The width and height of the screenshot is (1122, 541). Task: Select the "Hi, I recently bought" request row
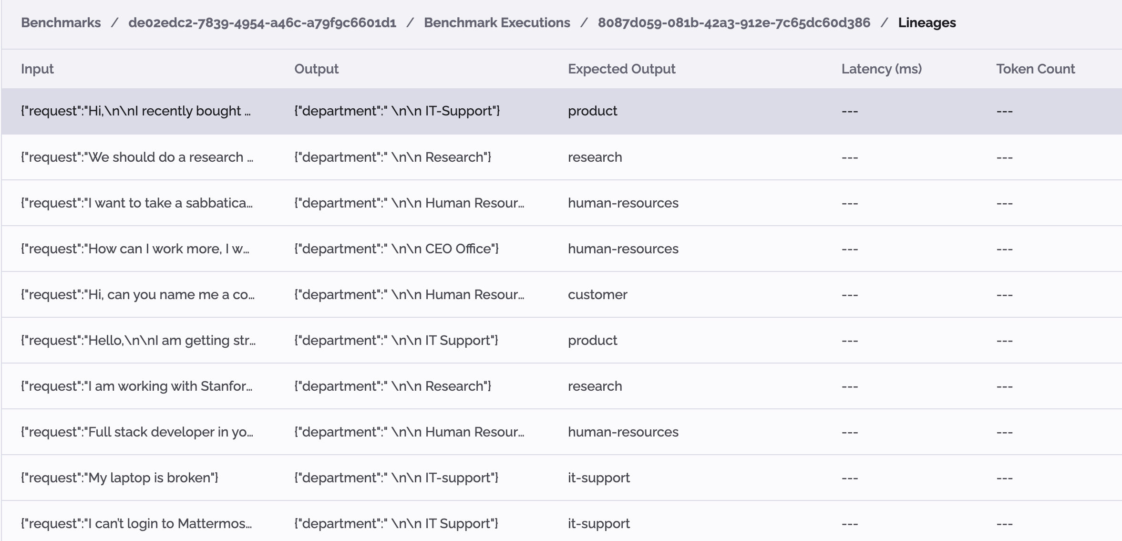coord(136,111)
